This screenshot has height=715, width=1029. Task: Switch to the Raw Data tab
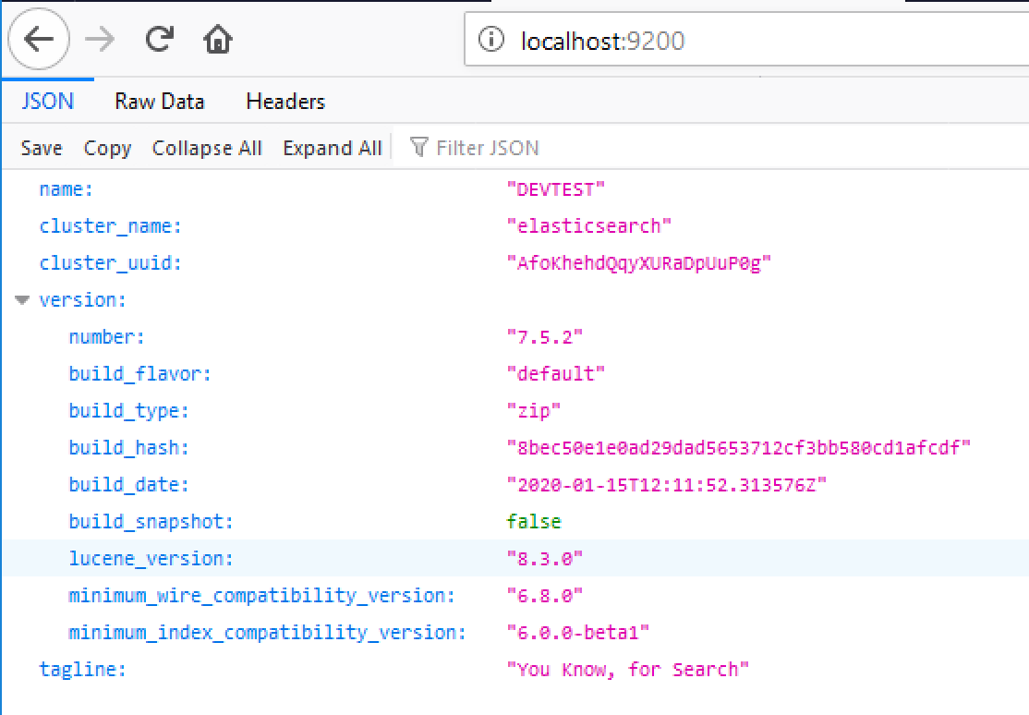(160, 101)
